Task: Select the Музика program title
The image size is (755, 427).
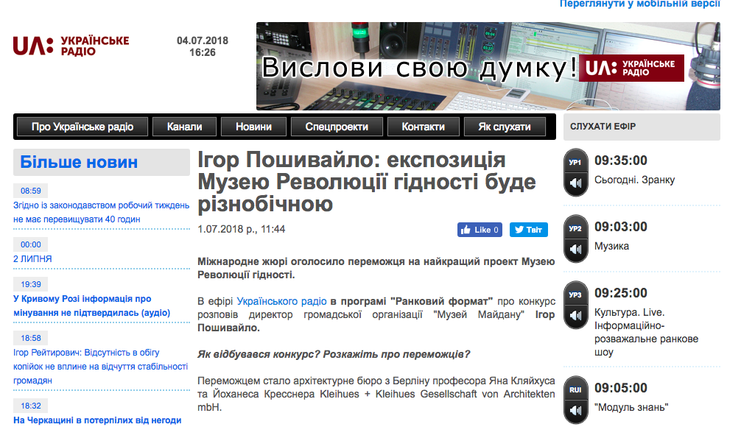Action: pyautogui.click(x=611, y=246)
